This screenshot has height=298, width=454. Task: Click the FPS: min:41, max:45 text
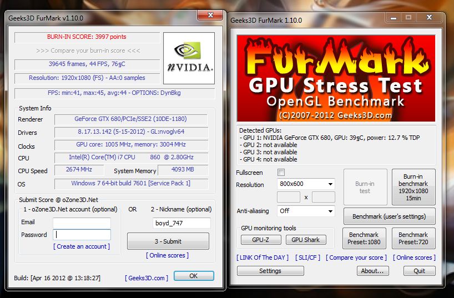click(114, 93)
